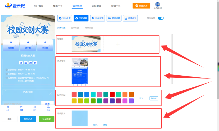Toggle the 预览效果 switch off
219x131 pixels.
pos(161,18)
